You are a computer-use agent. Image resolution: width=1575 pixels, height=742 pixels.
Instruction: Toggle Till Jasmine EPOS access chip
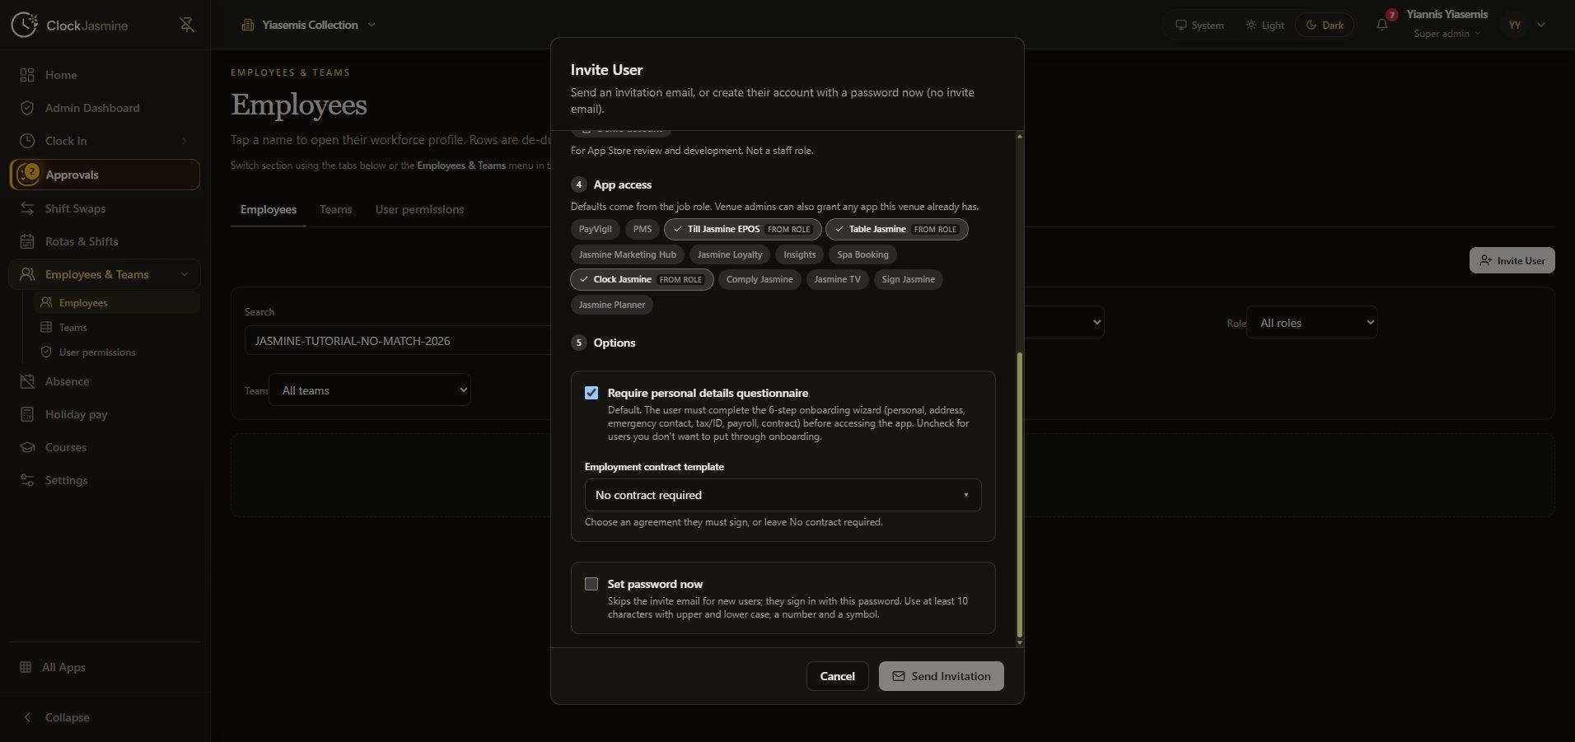tap(742, 229)
